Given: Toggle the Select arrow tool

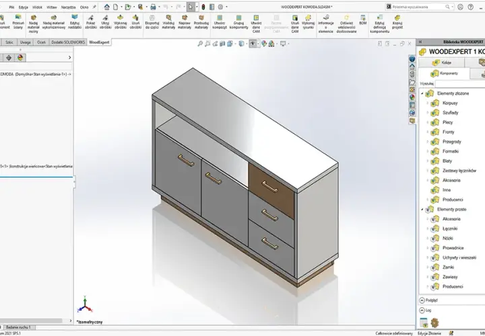Looking at the screenshot, I should [191, 7].
